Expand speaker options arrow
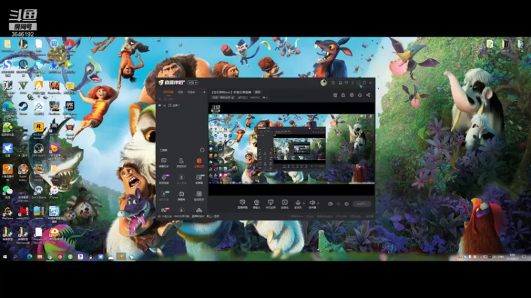Image resolution: width=531 pixels, height=298 pixels. 318,203
